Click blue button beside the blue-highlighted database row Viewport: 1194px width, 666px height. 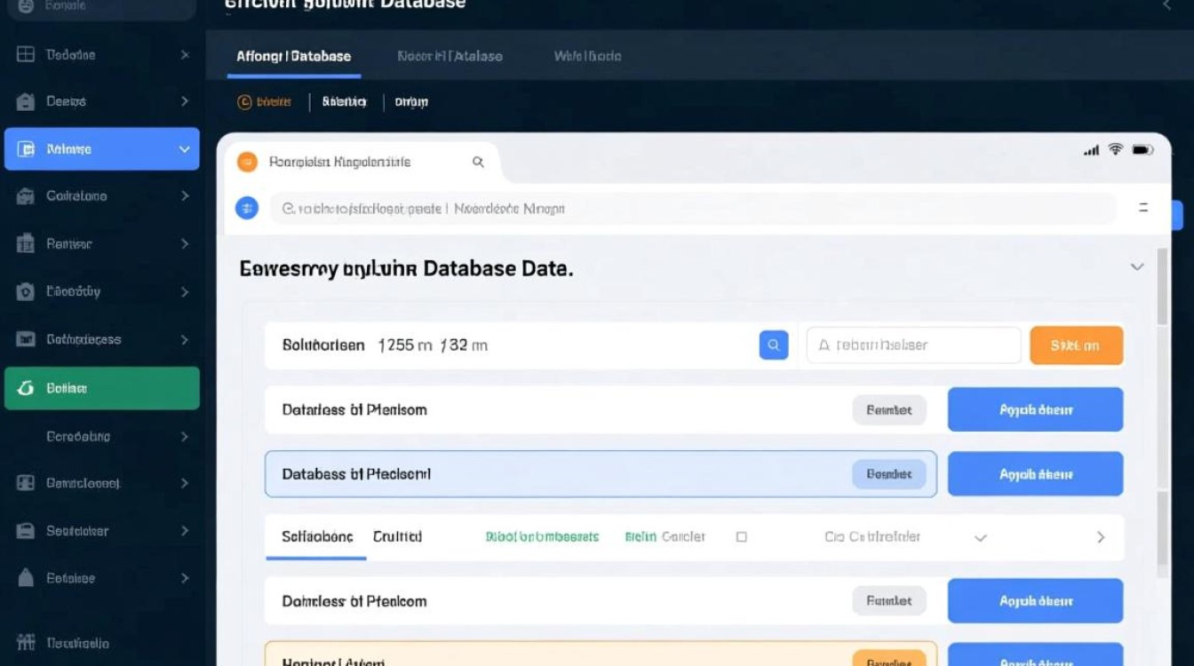pyautogui.click(x=1035, y=474)
